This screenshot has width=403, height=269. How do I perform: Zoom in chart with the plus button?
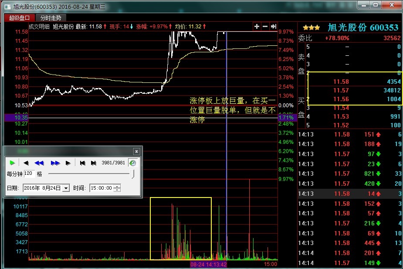257,27
